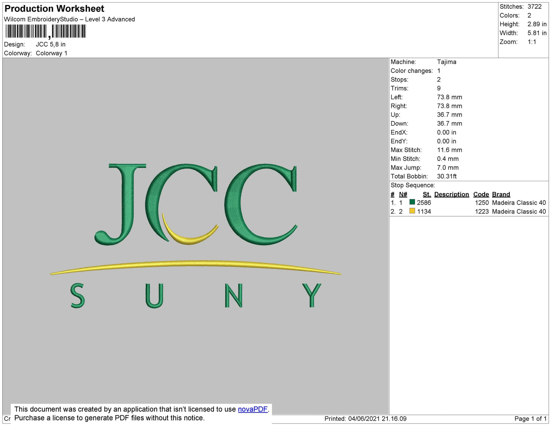This screenshot has width=551, height=426.
Task: Click the Left value '73.8 mm'
Action: (450, 97)
